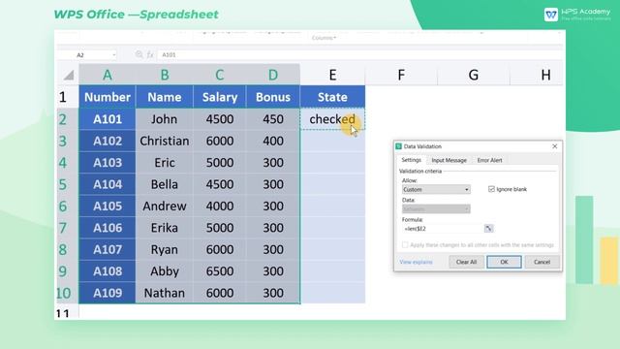Switch to the Settings tab
Screen dimensions: 620x349
coord(411,160)
